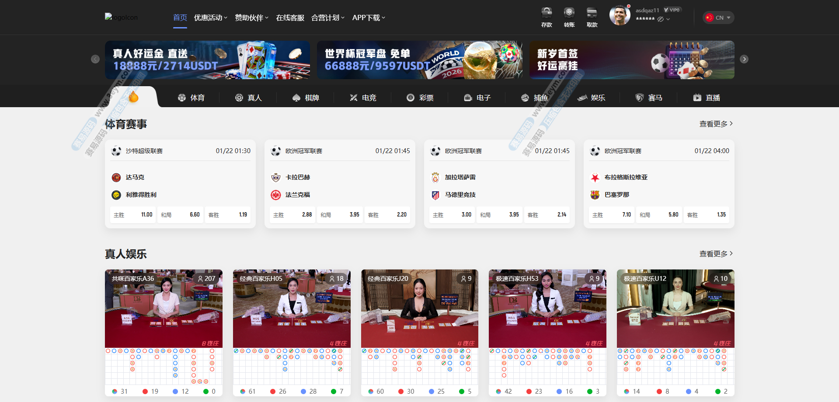Select the flame hot games tab
Viewport: 839px width, 402px height.
coord(133,97)
